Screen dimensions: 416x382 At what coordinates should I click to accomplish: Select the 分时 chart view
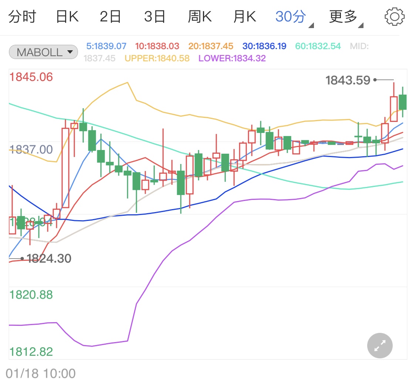pos(22,16)
